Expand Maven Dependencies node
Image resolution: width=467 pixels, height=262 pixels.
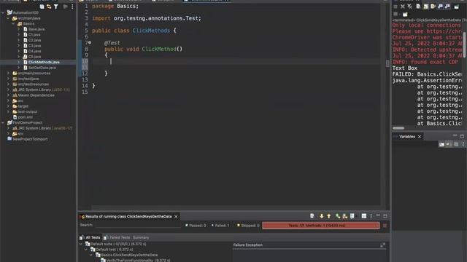click(x=8, y=95)
